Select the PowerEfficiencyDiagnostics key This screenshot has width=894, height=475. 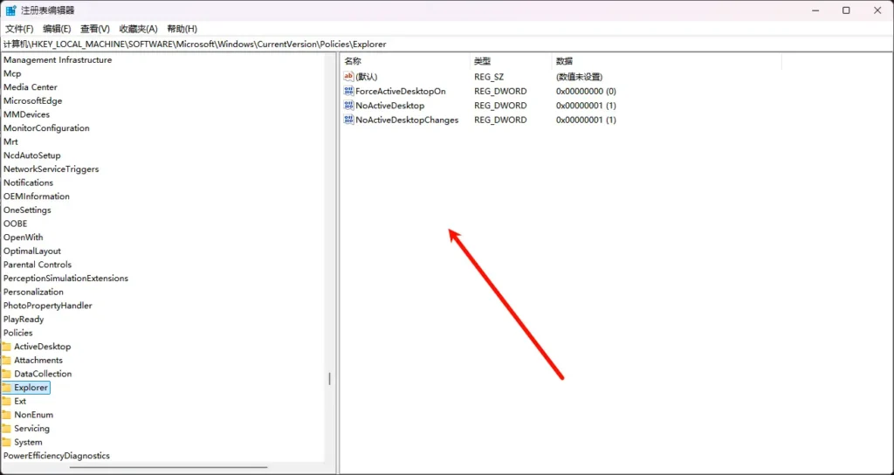pyautogui.click(x=57, y=456)
